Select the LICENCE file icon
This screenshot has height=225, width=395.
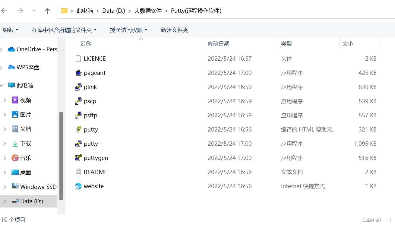pyautogui.click(x=78, y=59)
